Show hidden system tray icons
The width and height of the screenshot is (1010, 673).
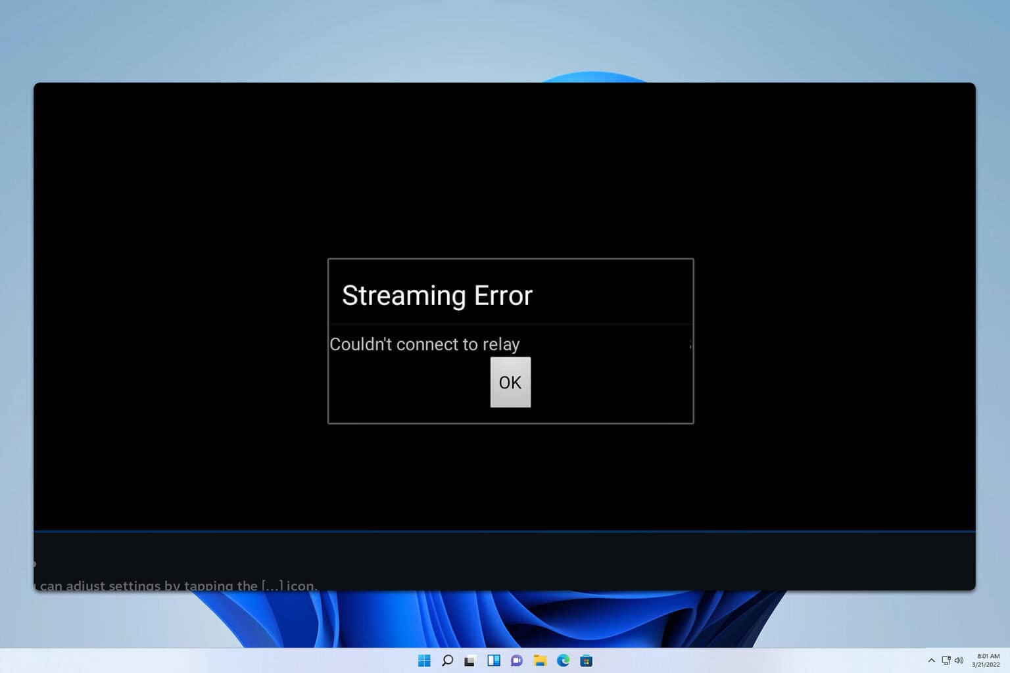(x=932, y=661)
